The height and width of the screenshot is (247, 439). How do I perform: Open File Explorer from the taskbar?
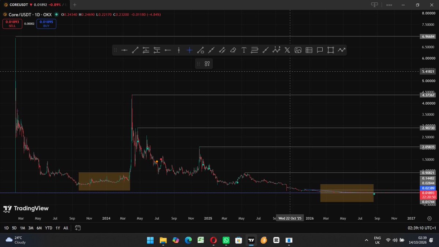pyautogui.click(x=163, y=240)
